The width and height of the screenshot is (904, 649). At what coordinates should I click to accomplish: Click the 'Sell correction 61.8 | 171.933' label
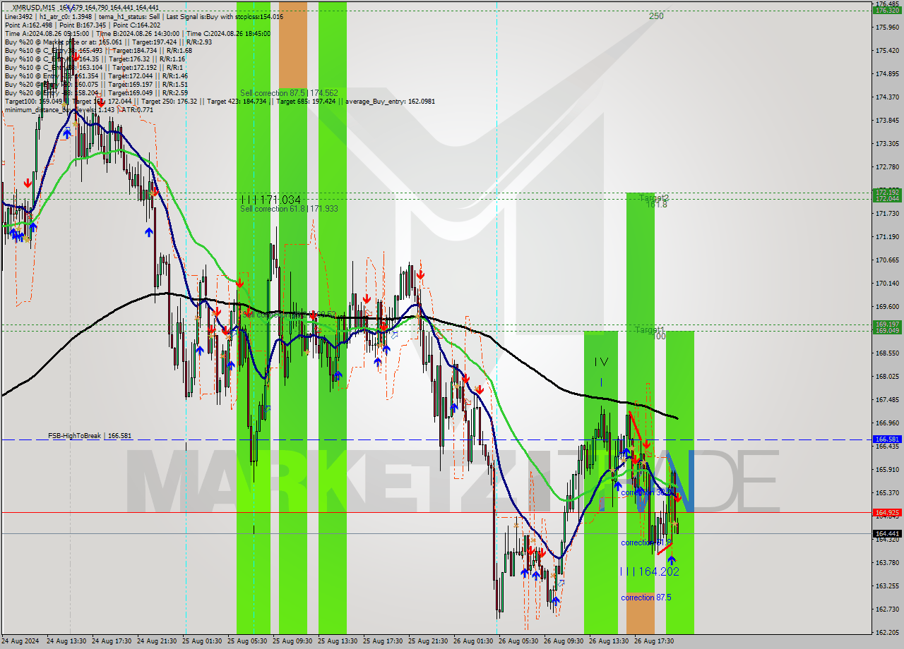289,209
